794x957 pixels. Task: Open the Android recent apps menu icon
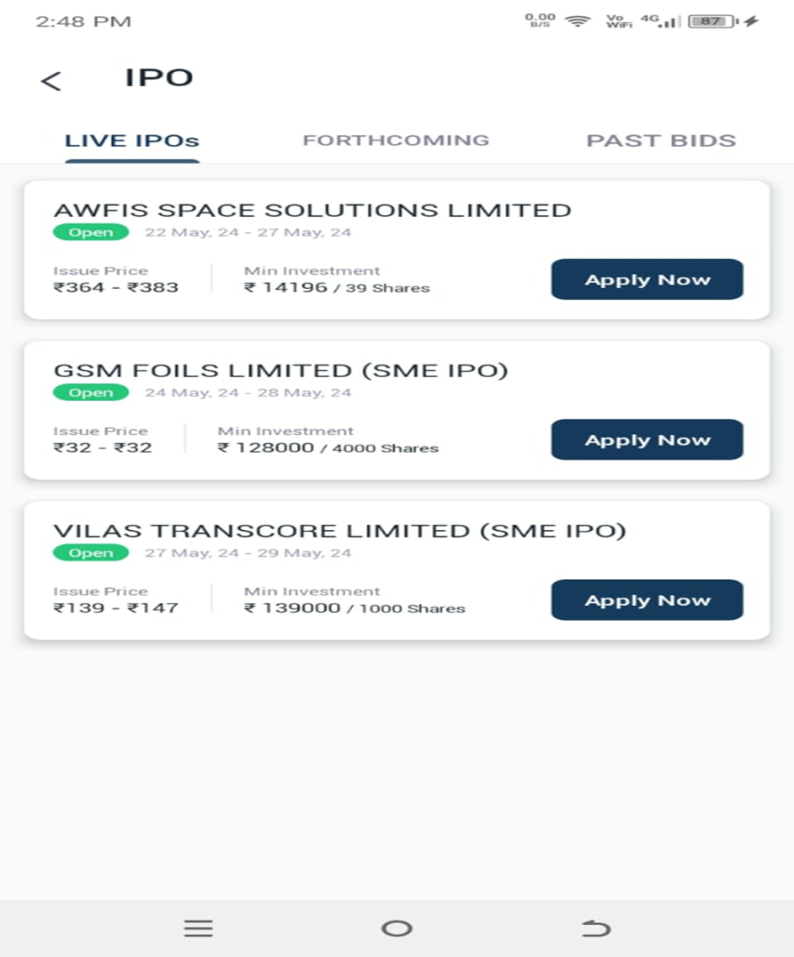pos(198,928)
